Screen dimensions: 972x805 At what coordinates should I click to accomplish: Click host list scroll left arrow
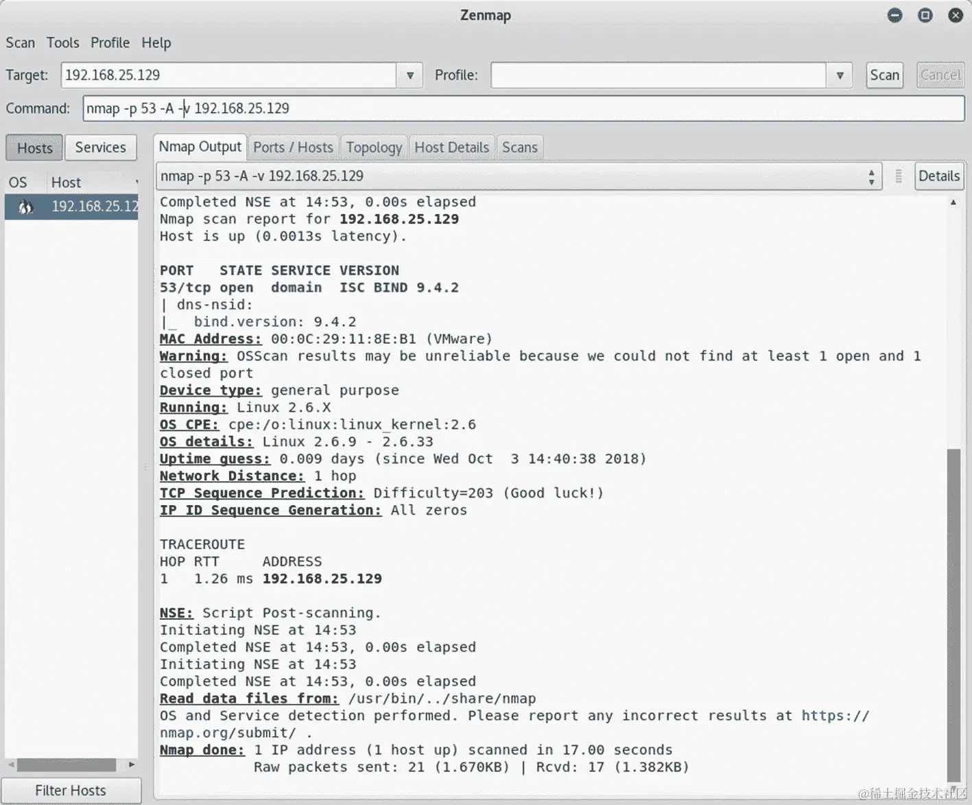coord(11,765)
